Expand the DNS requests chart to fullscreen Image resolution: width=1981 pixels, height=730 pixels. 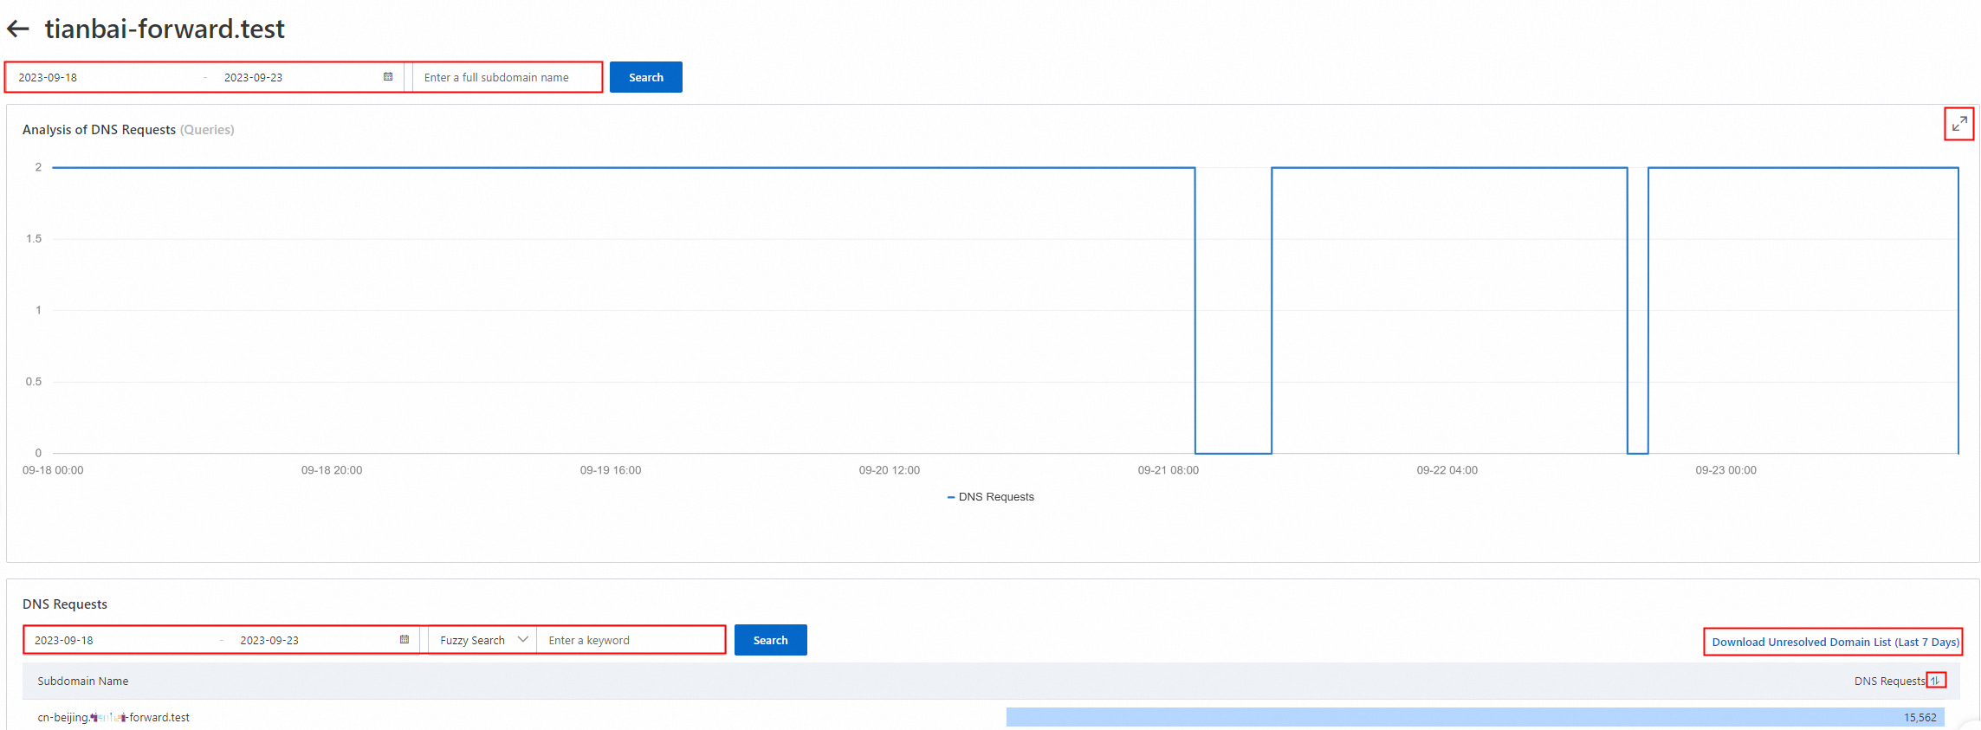1958,124
